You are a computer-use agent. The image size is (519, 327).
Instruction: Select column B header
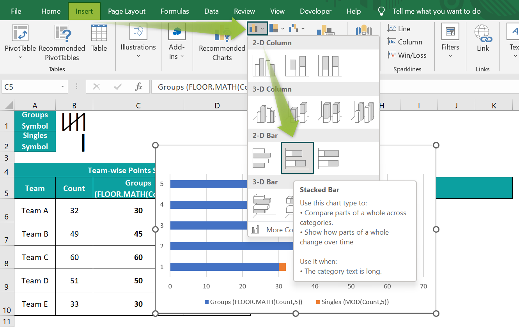point(74,106)
